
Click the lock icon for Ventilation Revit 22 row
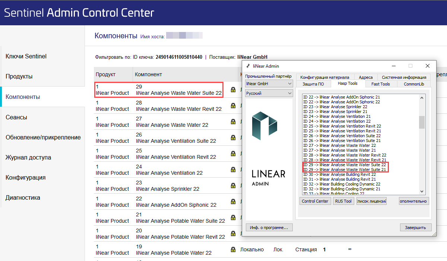click(x=233, y=154)
